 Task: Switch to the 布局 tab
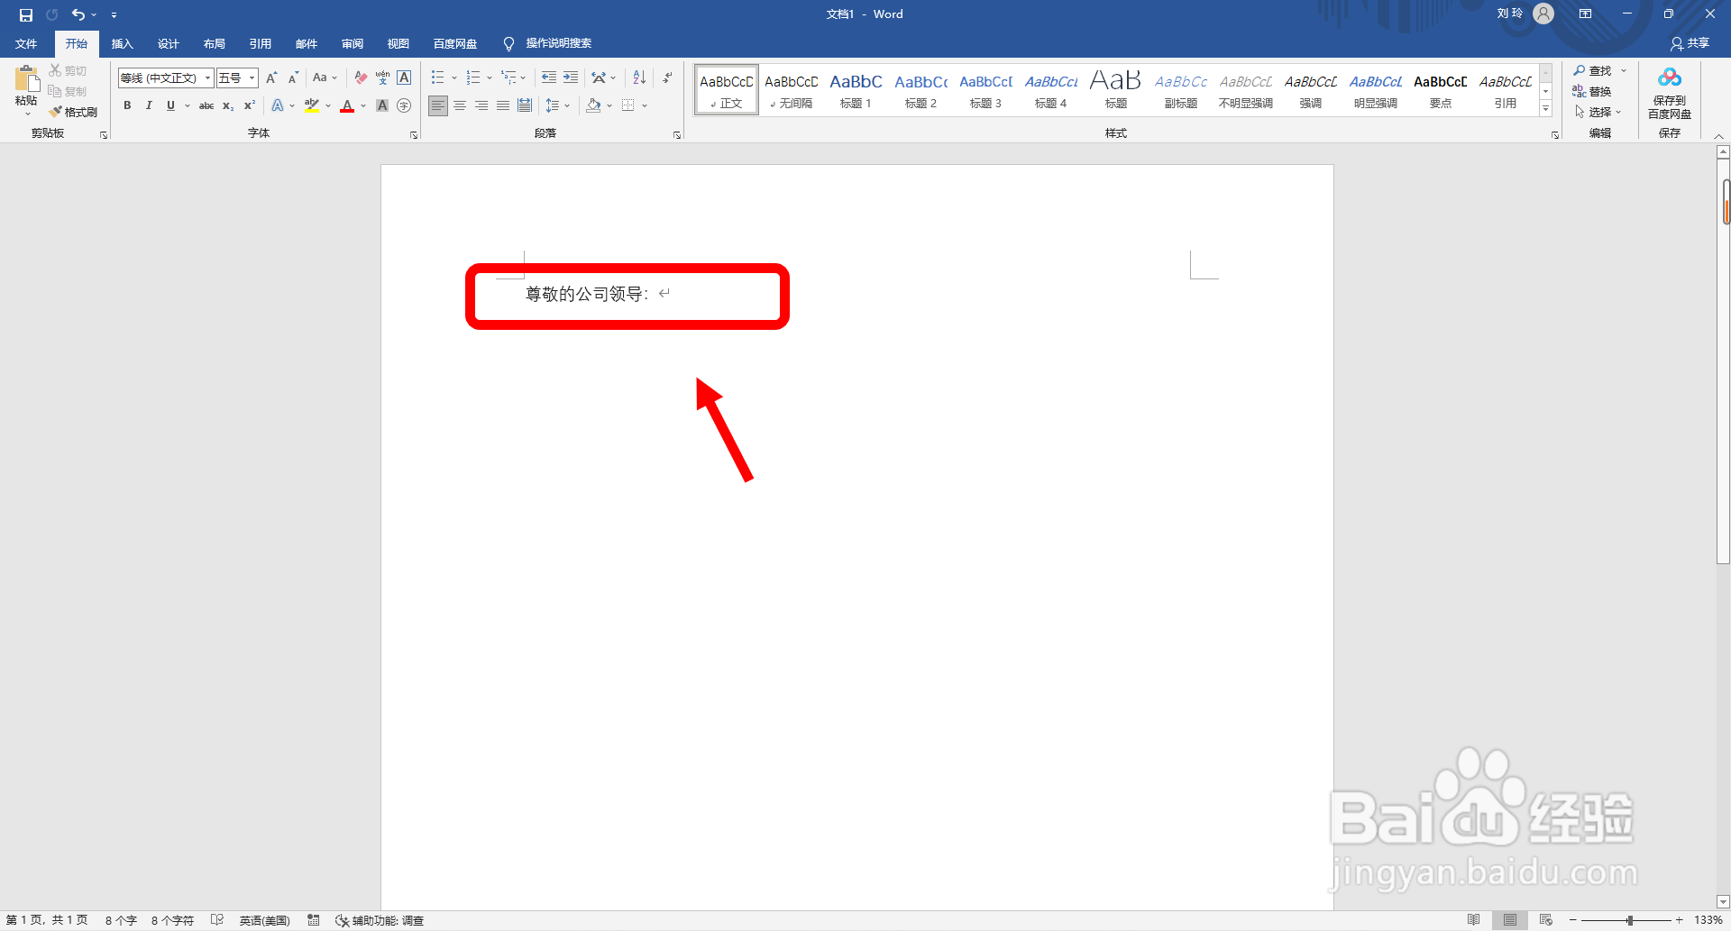coord(214,43)
